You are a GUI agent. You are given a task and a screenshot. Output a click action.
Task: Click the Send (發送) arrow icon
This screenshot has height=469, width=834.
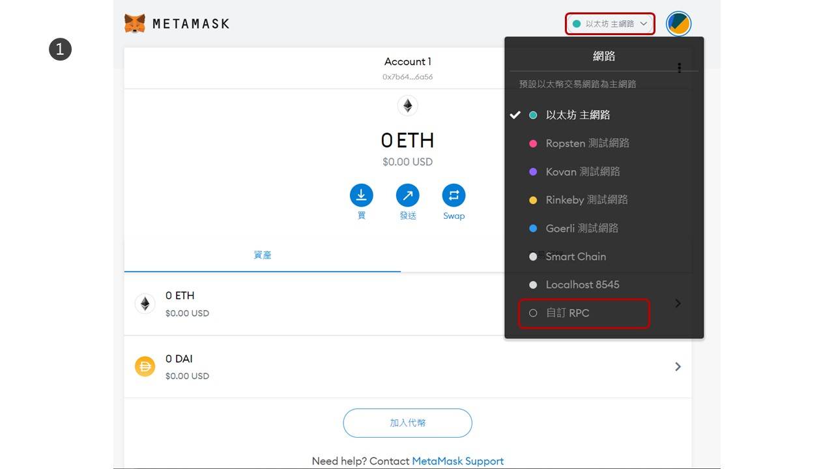[x=408, y=195]
